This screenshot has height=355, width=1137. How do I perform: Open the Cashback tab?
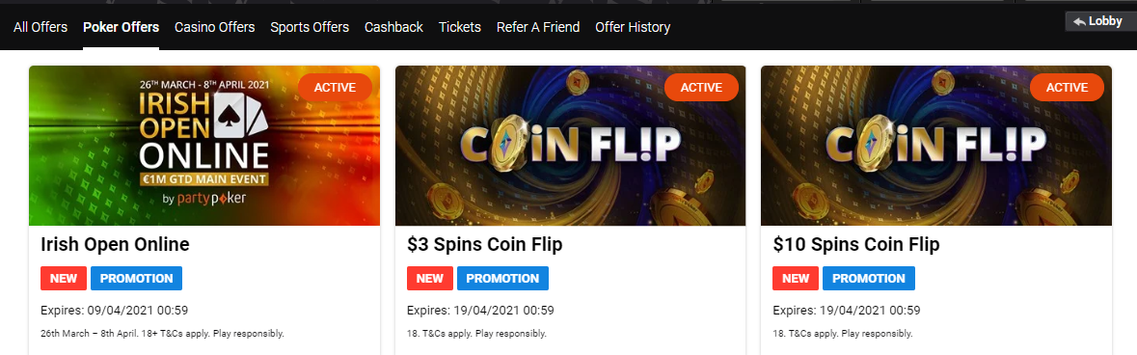[x=393, y=27]
